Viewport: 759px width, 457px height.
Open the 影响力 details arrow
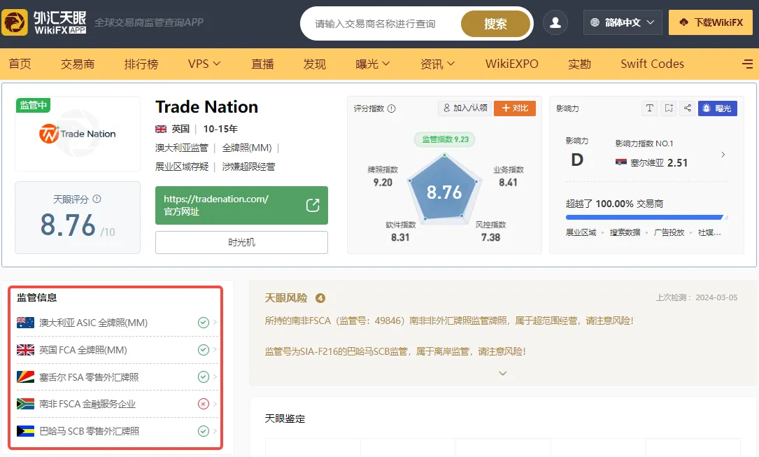pos(723,155)
